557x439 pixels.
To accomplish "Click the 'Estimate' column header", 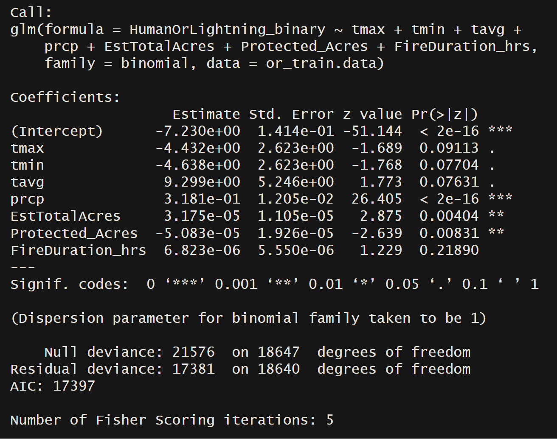I will point(206,114).
